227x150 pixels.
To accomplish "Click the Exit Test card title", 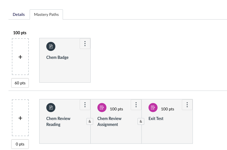I will [156, 119].
